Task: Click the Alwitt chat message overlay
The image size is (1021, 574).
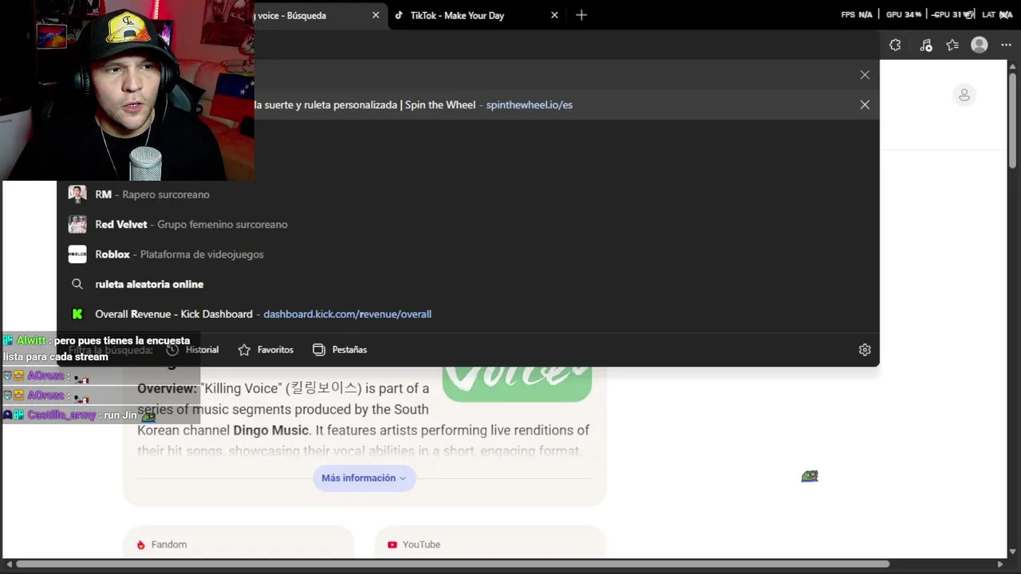Action: pos(101,348)
